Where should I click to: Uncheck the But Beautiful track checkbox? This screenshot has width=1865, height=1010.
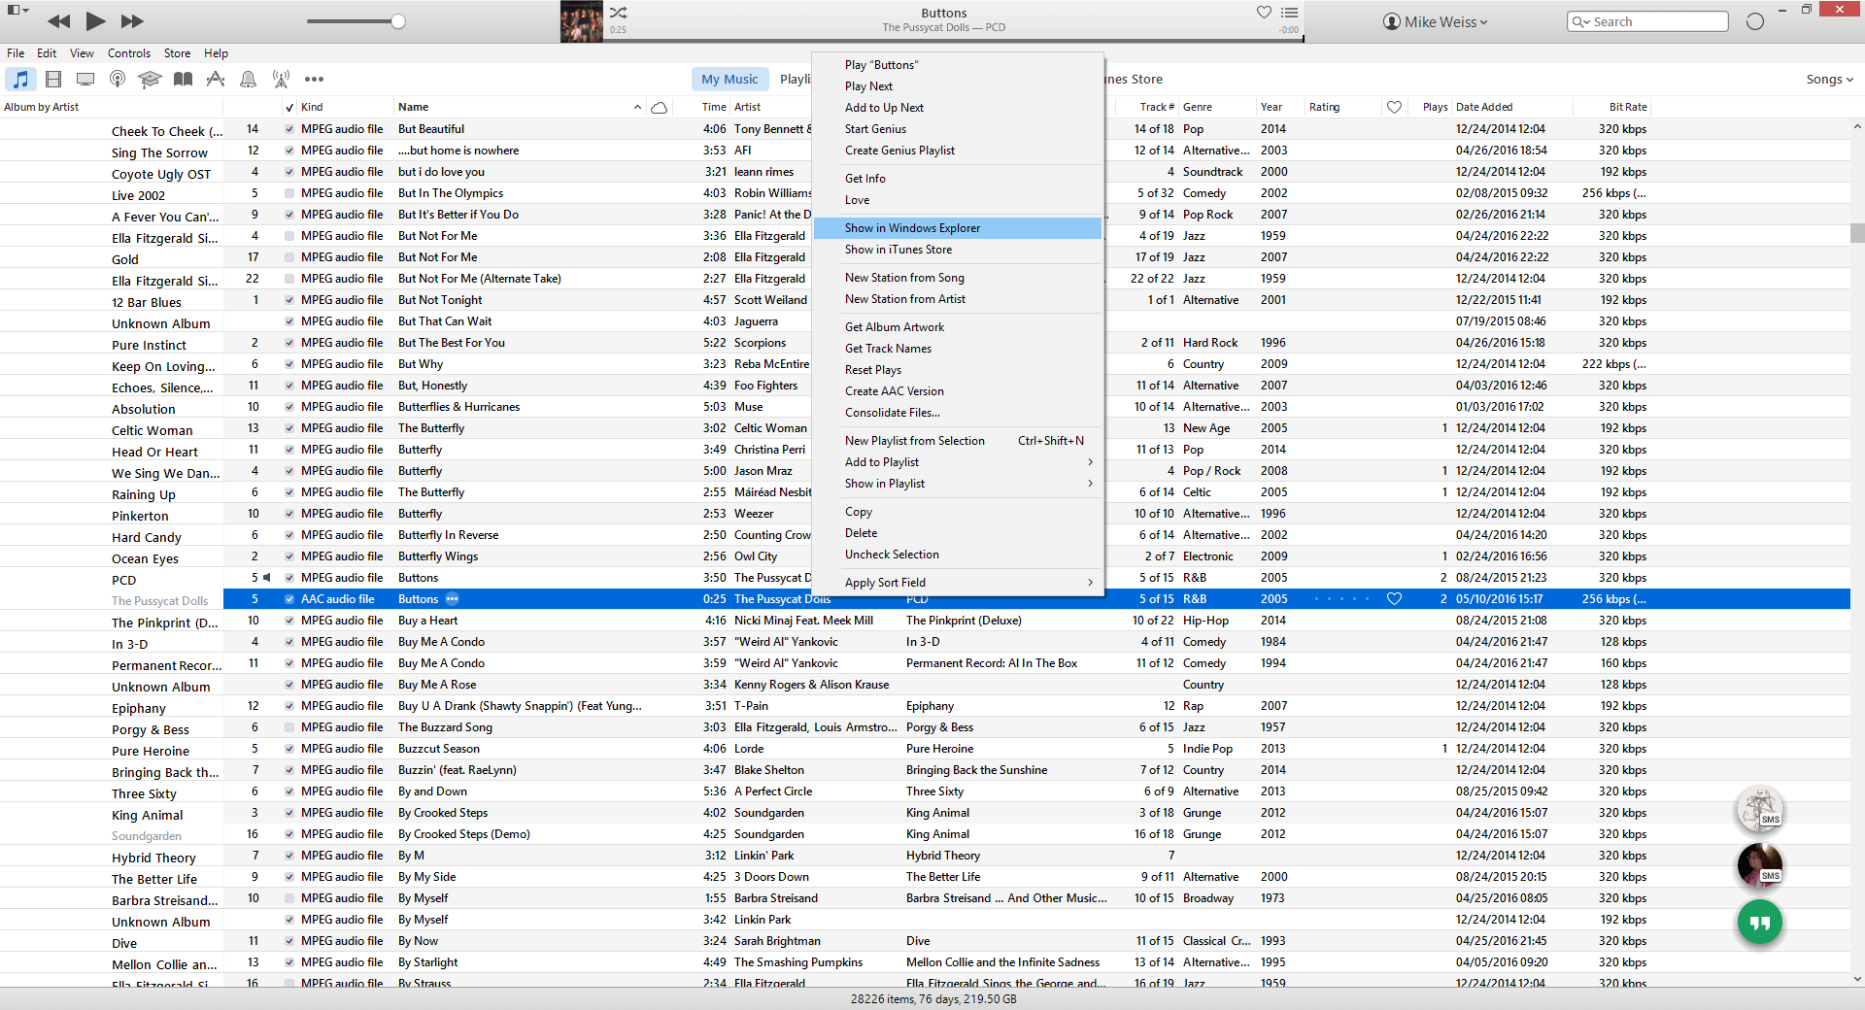[288, 129]
